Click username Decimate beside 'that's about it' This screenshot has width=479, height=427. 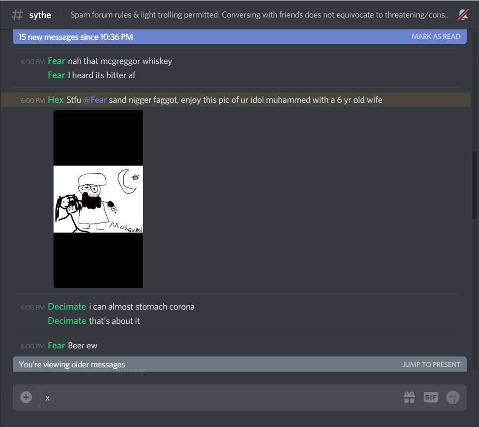[67, 321]
